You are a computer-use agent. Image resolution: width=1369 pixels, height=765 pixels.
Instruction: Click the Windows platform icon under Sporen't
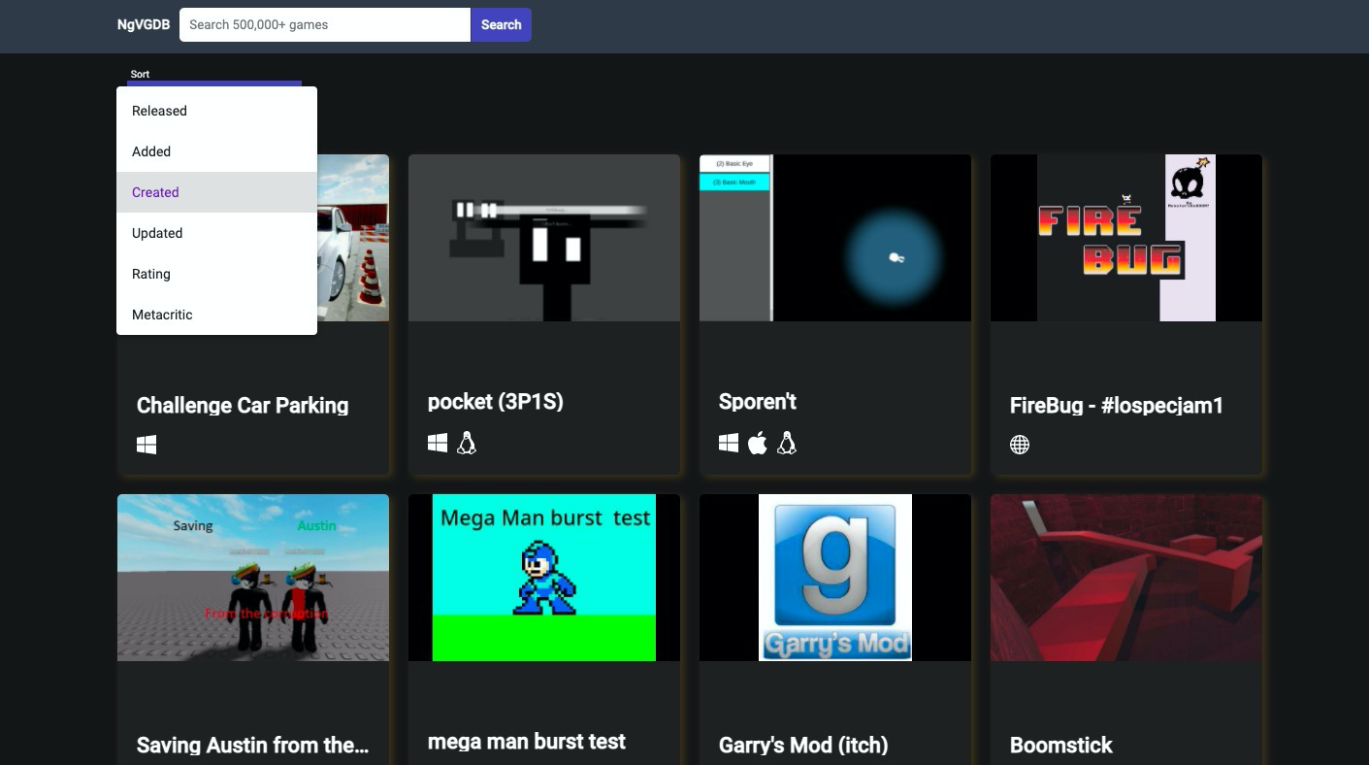tap(729, 442)
